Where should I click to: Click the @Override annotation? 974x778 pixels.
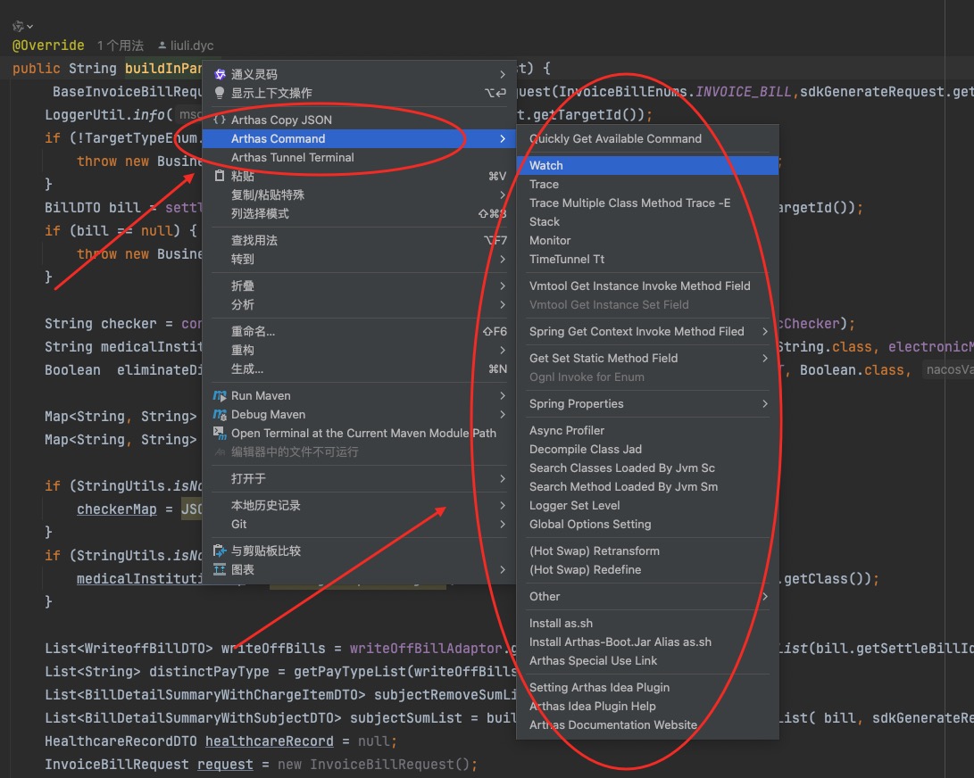(x=48, y=46)
